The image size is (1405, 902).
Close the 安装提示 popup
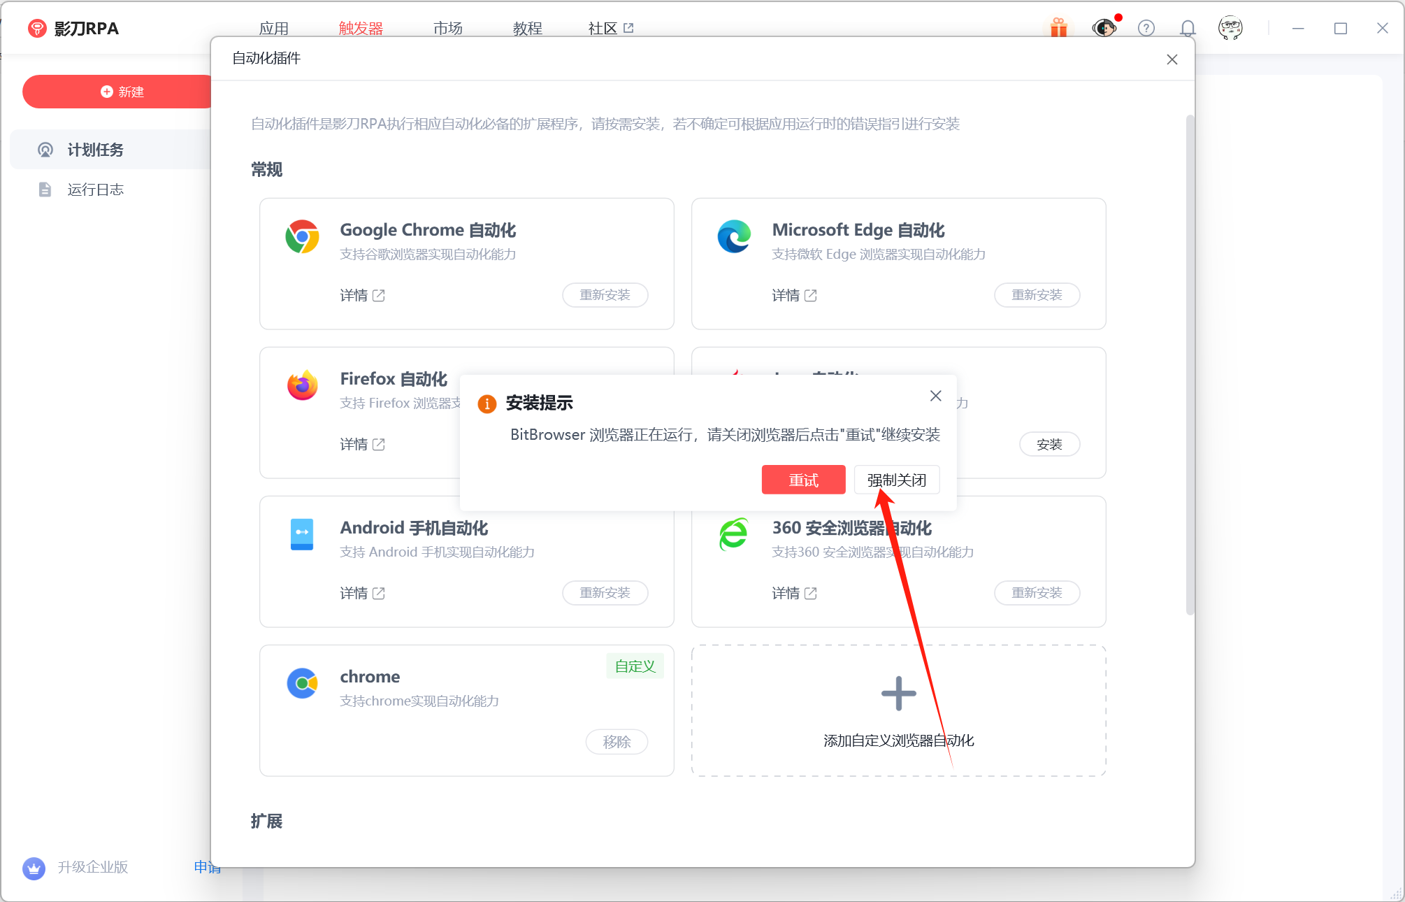935,396
